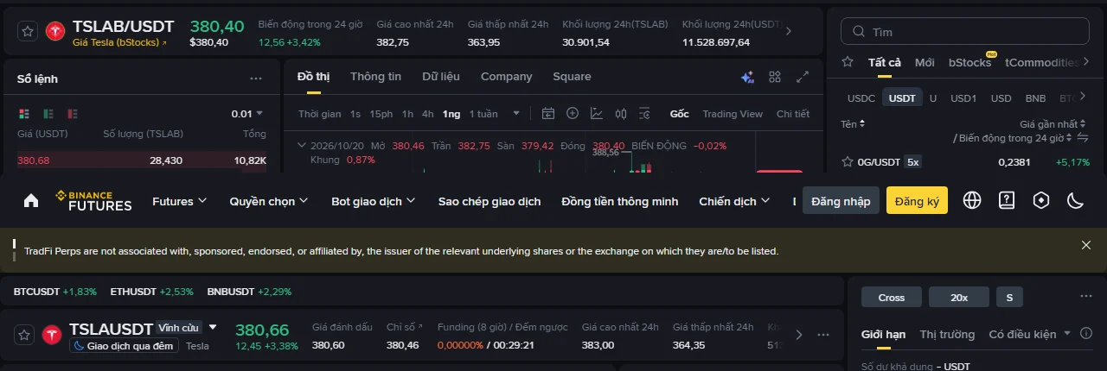
Task: Select the BNB quote filter
Action: coord(1035,98)
